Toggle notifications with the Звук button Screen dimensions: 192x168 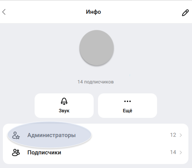pos(64,106)
